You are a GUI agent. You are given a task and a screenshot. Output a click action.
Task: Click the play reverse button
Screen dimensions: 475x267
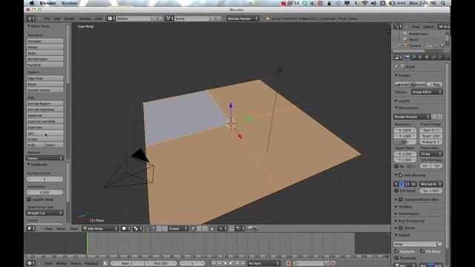(225, 263)
